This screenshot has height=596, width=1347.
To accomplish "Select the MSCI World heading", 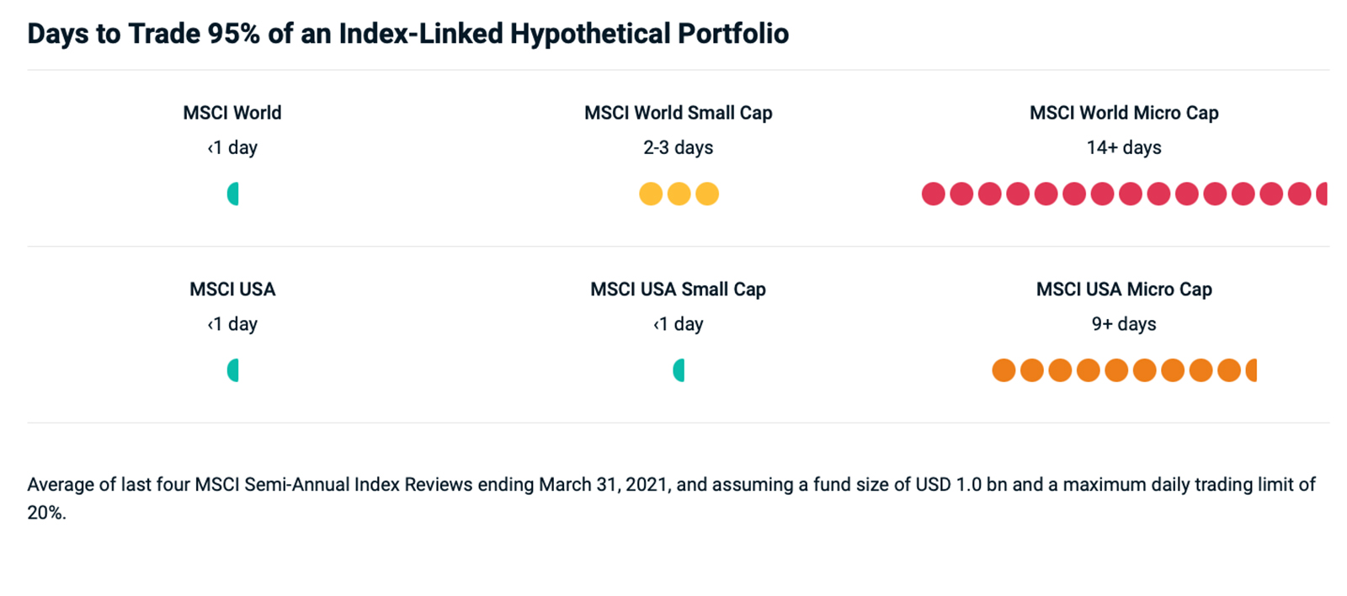I will 232,113.
